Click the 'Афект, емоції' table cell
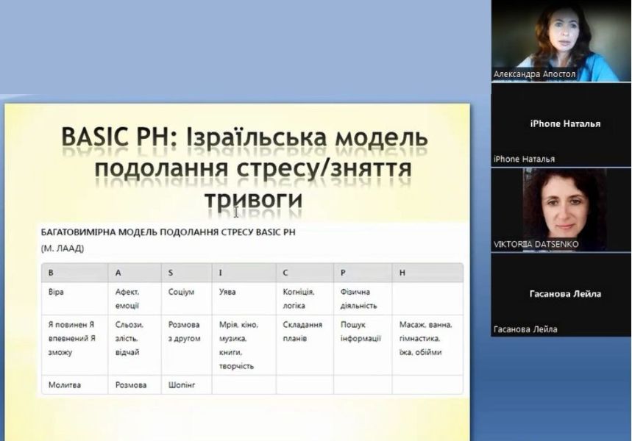 point(135,298)
